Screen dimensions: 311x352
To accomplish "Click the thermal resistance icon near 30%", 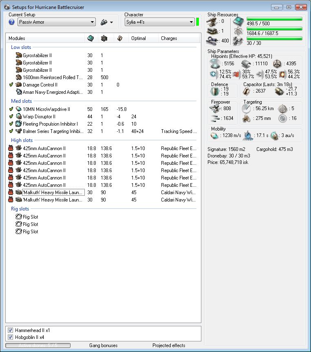I will tap(236, 74).
